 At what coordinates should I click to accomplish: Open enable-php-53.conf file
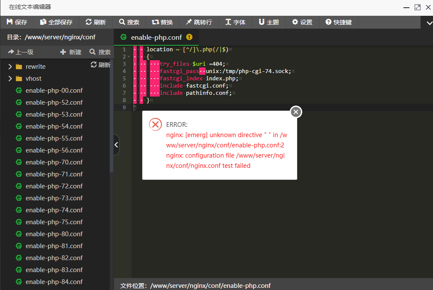(x=54, y=114)
